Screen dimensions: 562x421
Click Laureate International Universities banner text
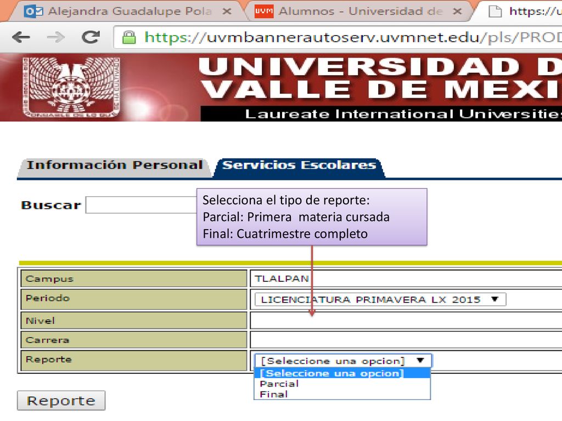[403, 114]
